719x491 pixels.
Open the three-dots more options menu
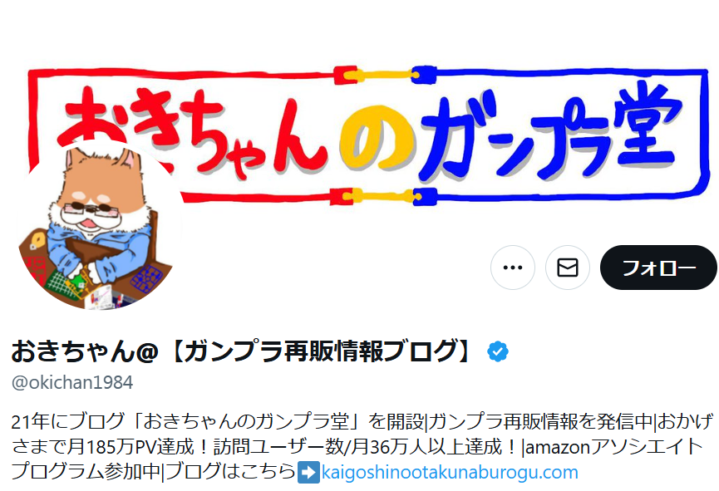513,268
